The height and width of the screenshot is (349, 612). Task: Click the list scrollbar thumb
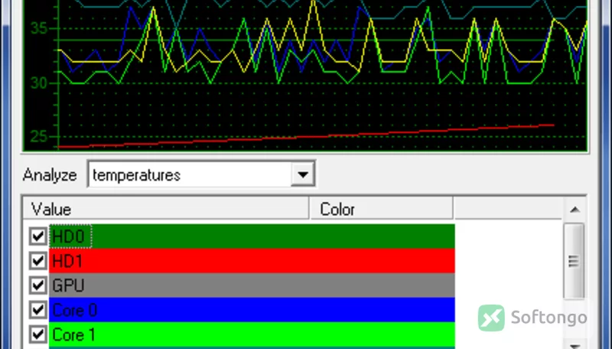[575, 261]
